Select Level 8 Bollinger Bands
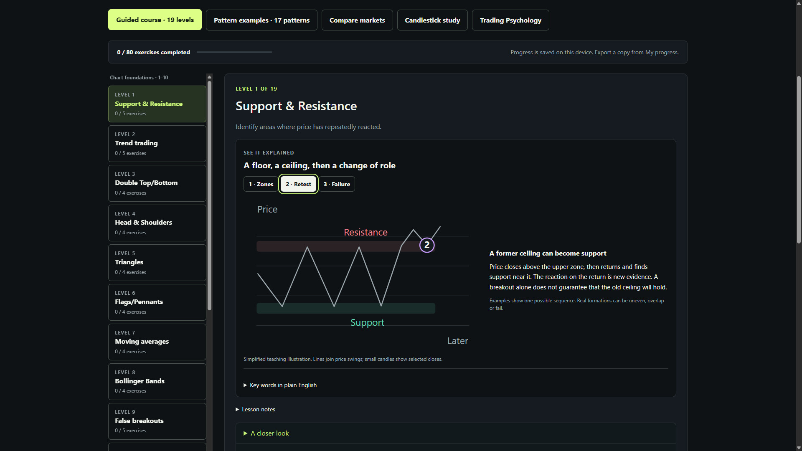 [157, 382]
